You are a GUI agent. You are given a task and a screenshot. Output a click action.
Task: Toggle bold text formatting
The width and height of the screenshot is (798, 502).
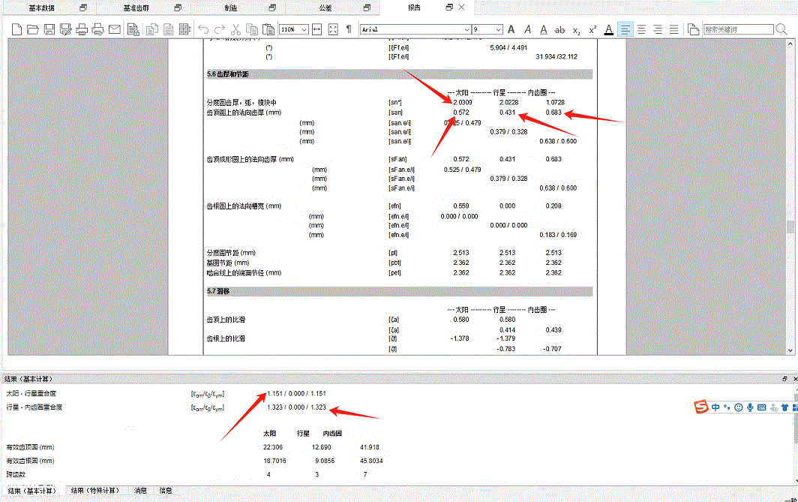click(511, 29)
